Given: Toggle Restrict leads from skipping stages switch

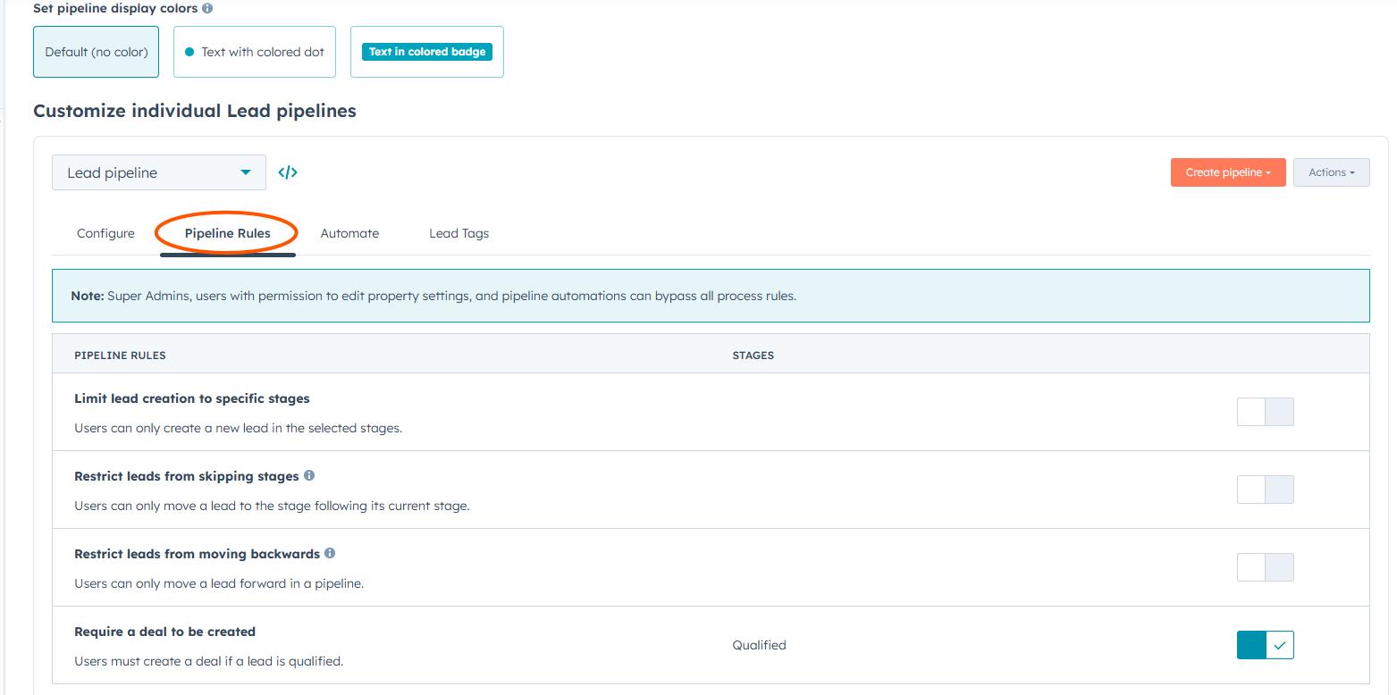Looking at the screenshot, I should tap(1265, 490).
